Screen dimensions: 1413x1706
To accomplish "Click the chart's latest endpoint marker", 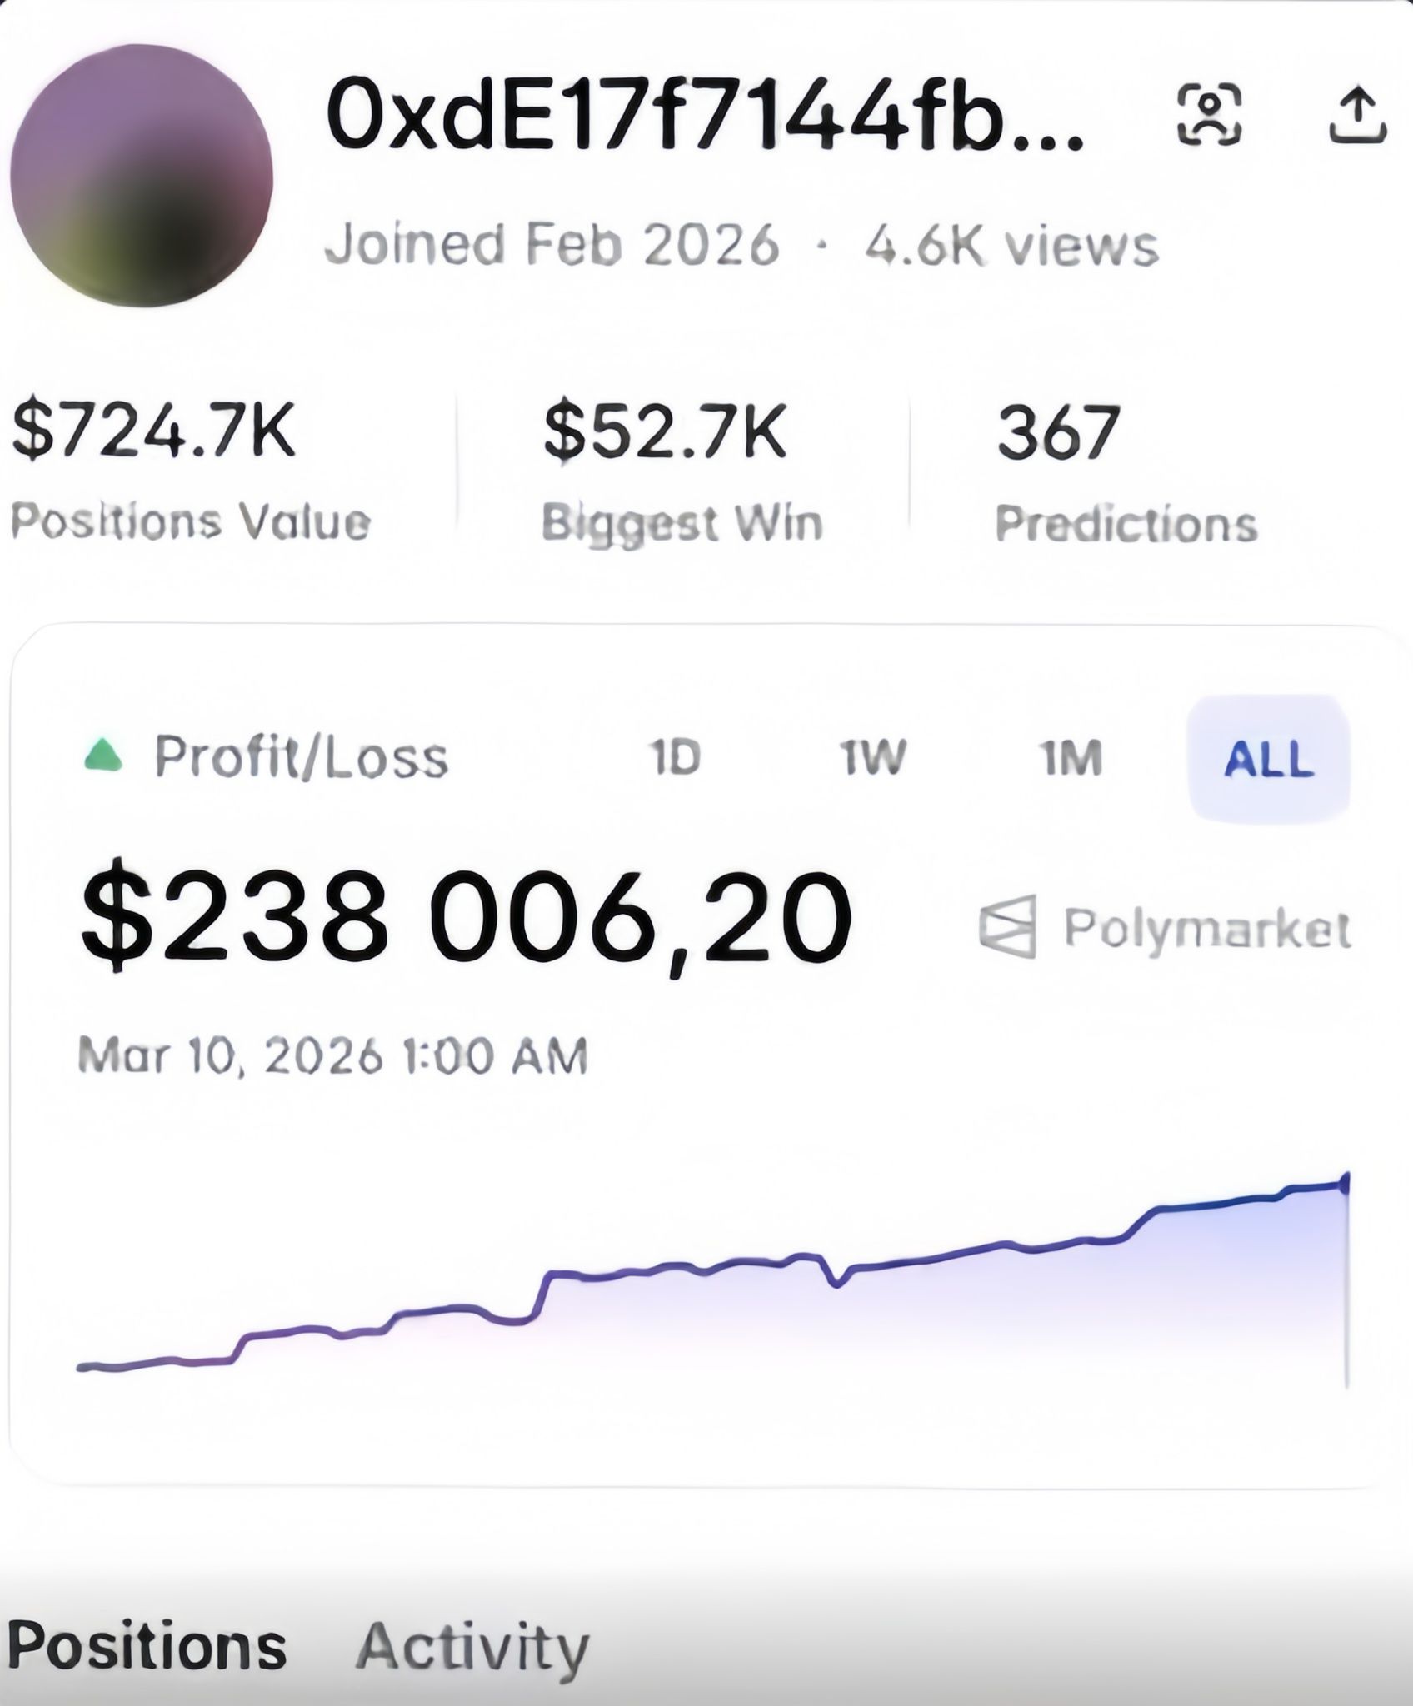I will tap(1345, 1183).
